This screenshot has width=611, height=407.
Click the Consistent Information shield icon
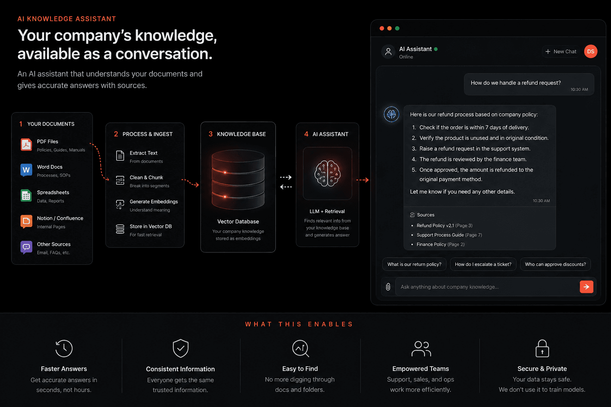[x=181, y=349]
